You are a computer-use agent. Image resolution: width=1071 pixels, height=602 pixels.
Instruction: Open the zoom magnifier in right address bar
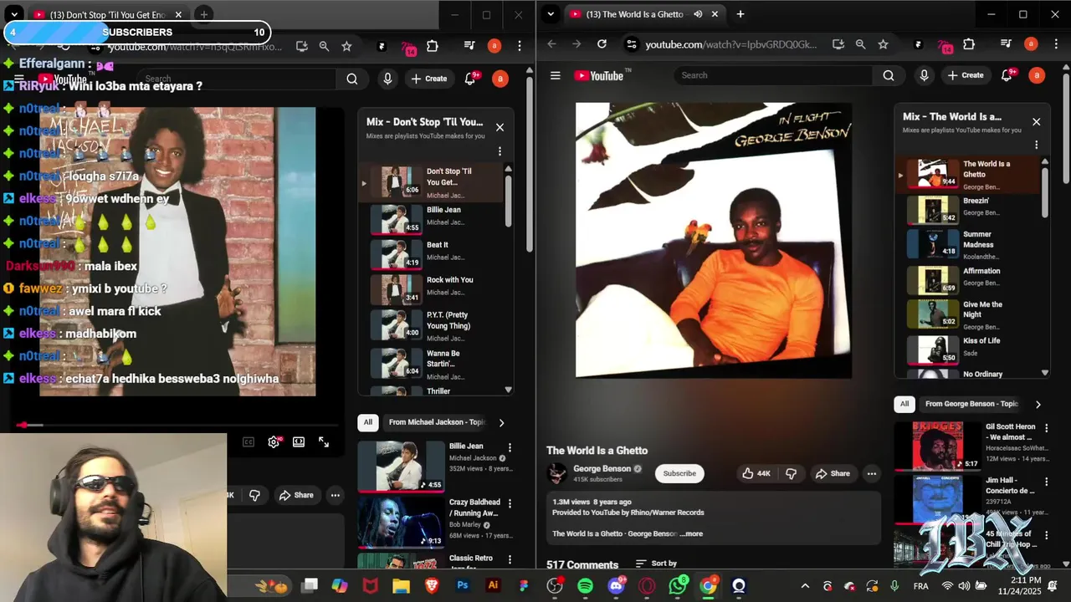(x=860, y=44)
